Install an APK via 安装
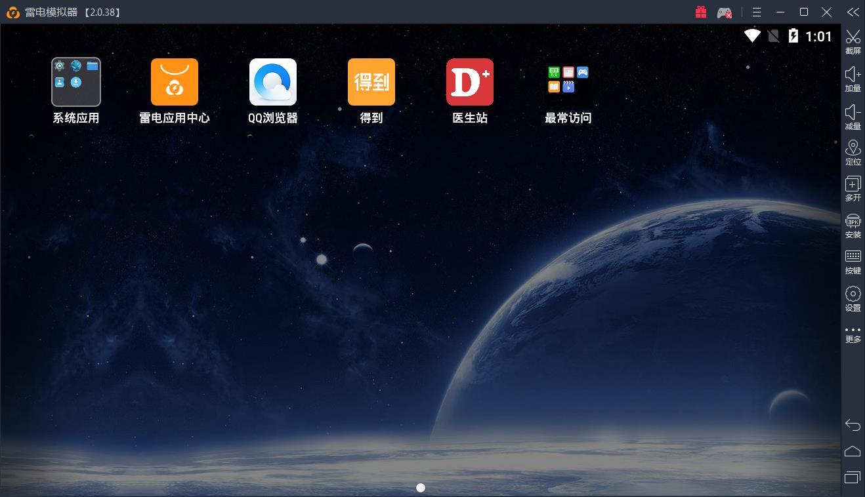 point(853,226)
